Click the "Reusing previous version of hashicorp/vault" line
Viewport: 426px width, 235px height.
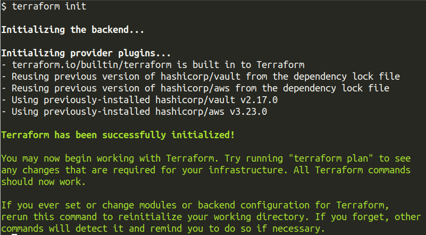(x=122, y=77)
